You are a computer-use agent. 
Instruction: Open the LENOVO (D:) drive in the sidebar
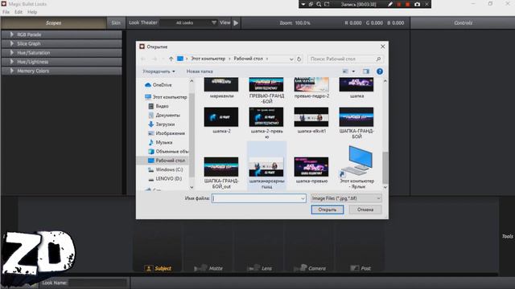165,179
